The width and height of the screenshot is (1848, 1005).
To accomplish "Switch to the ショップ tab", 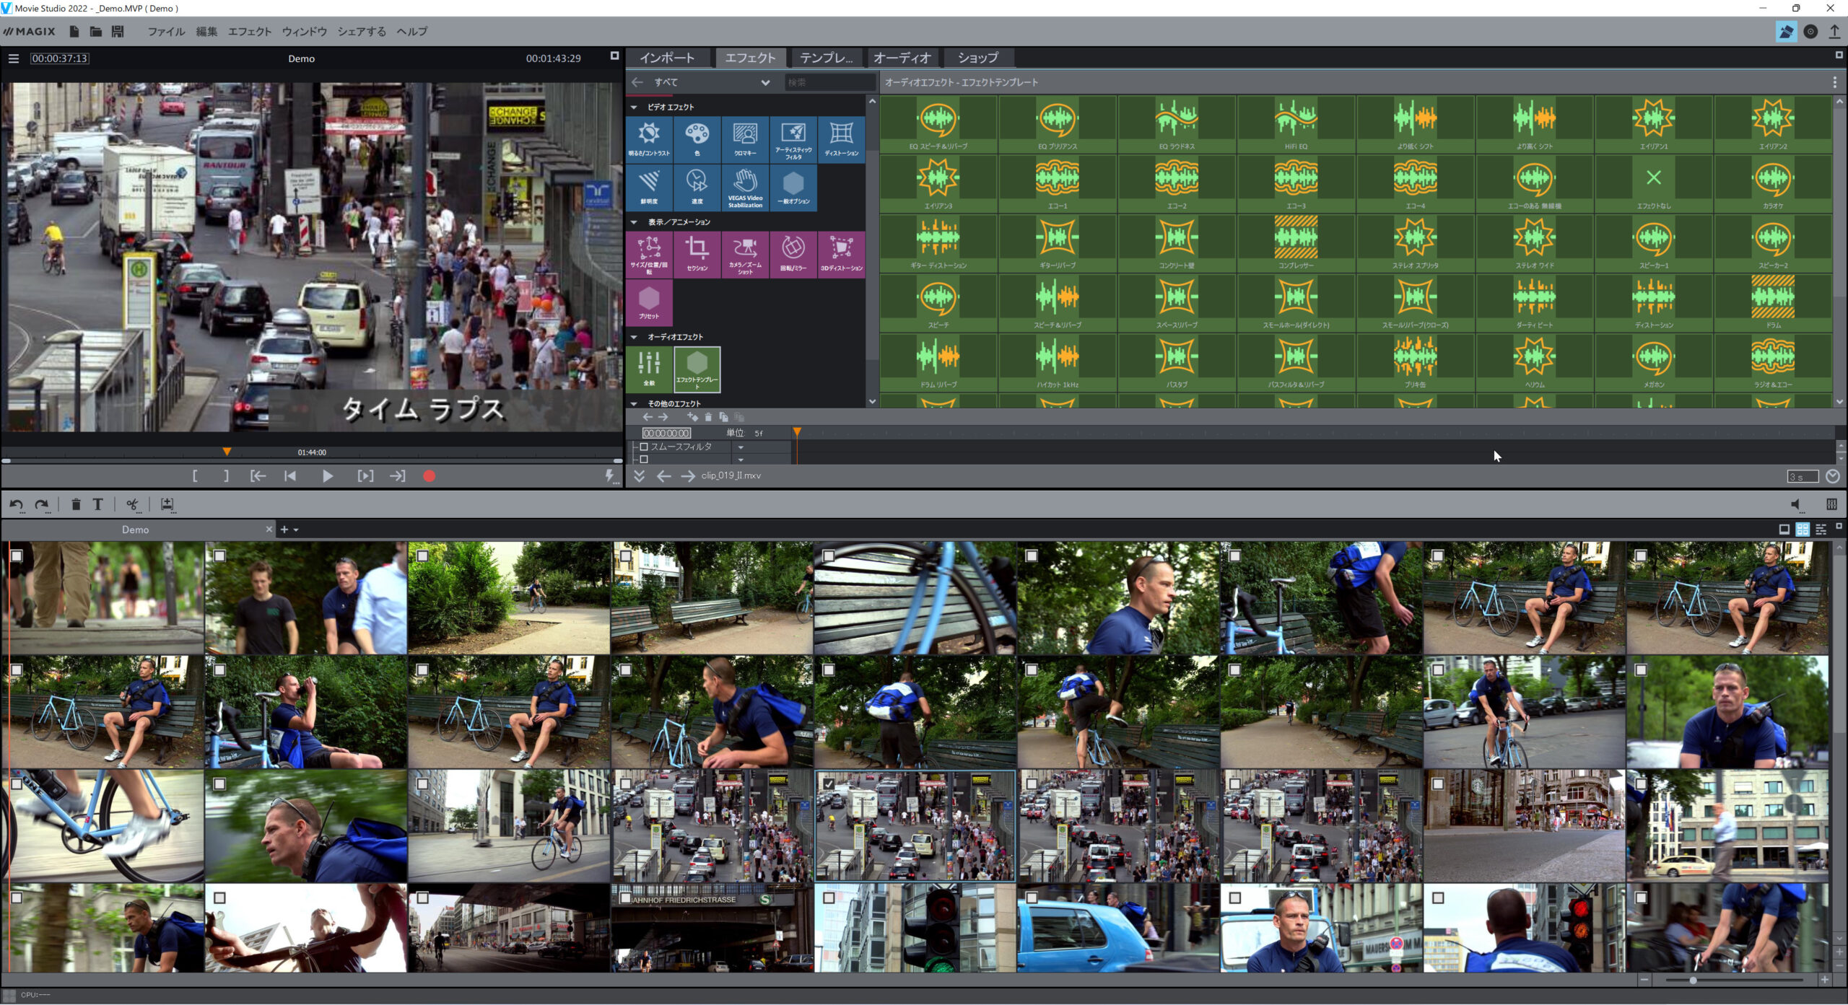I will click(978, 58).
